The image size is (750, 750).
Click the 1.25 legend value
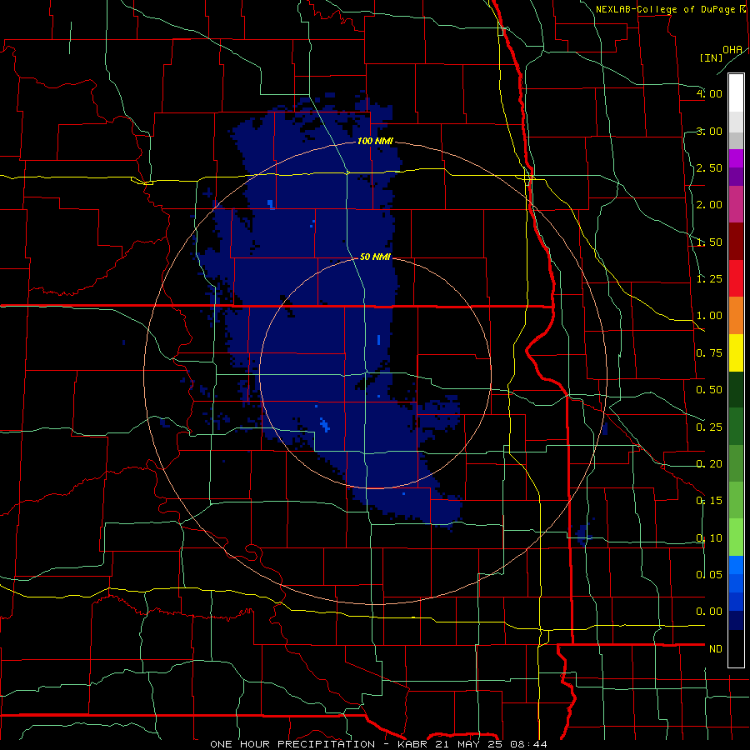click(709, 279)
